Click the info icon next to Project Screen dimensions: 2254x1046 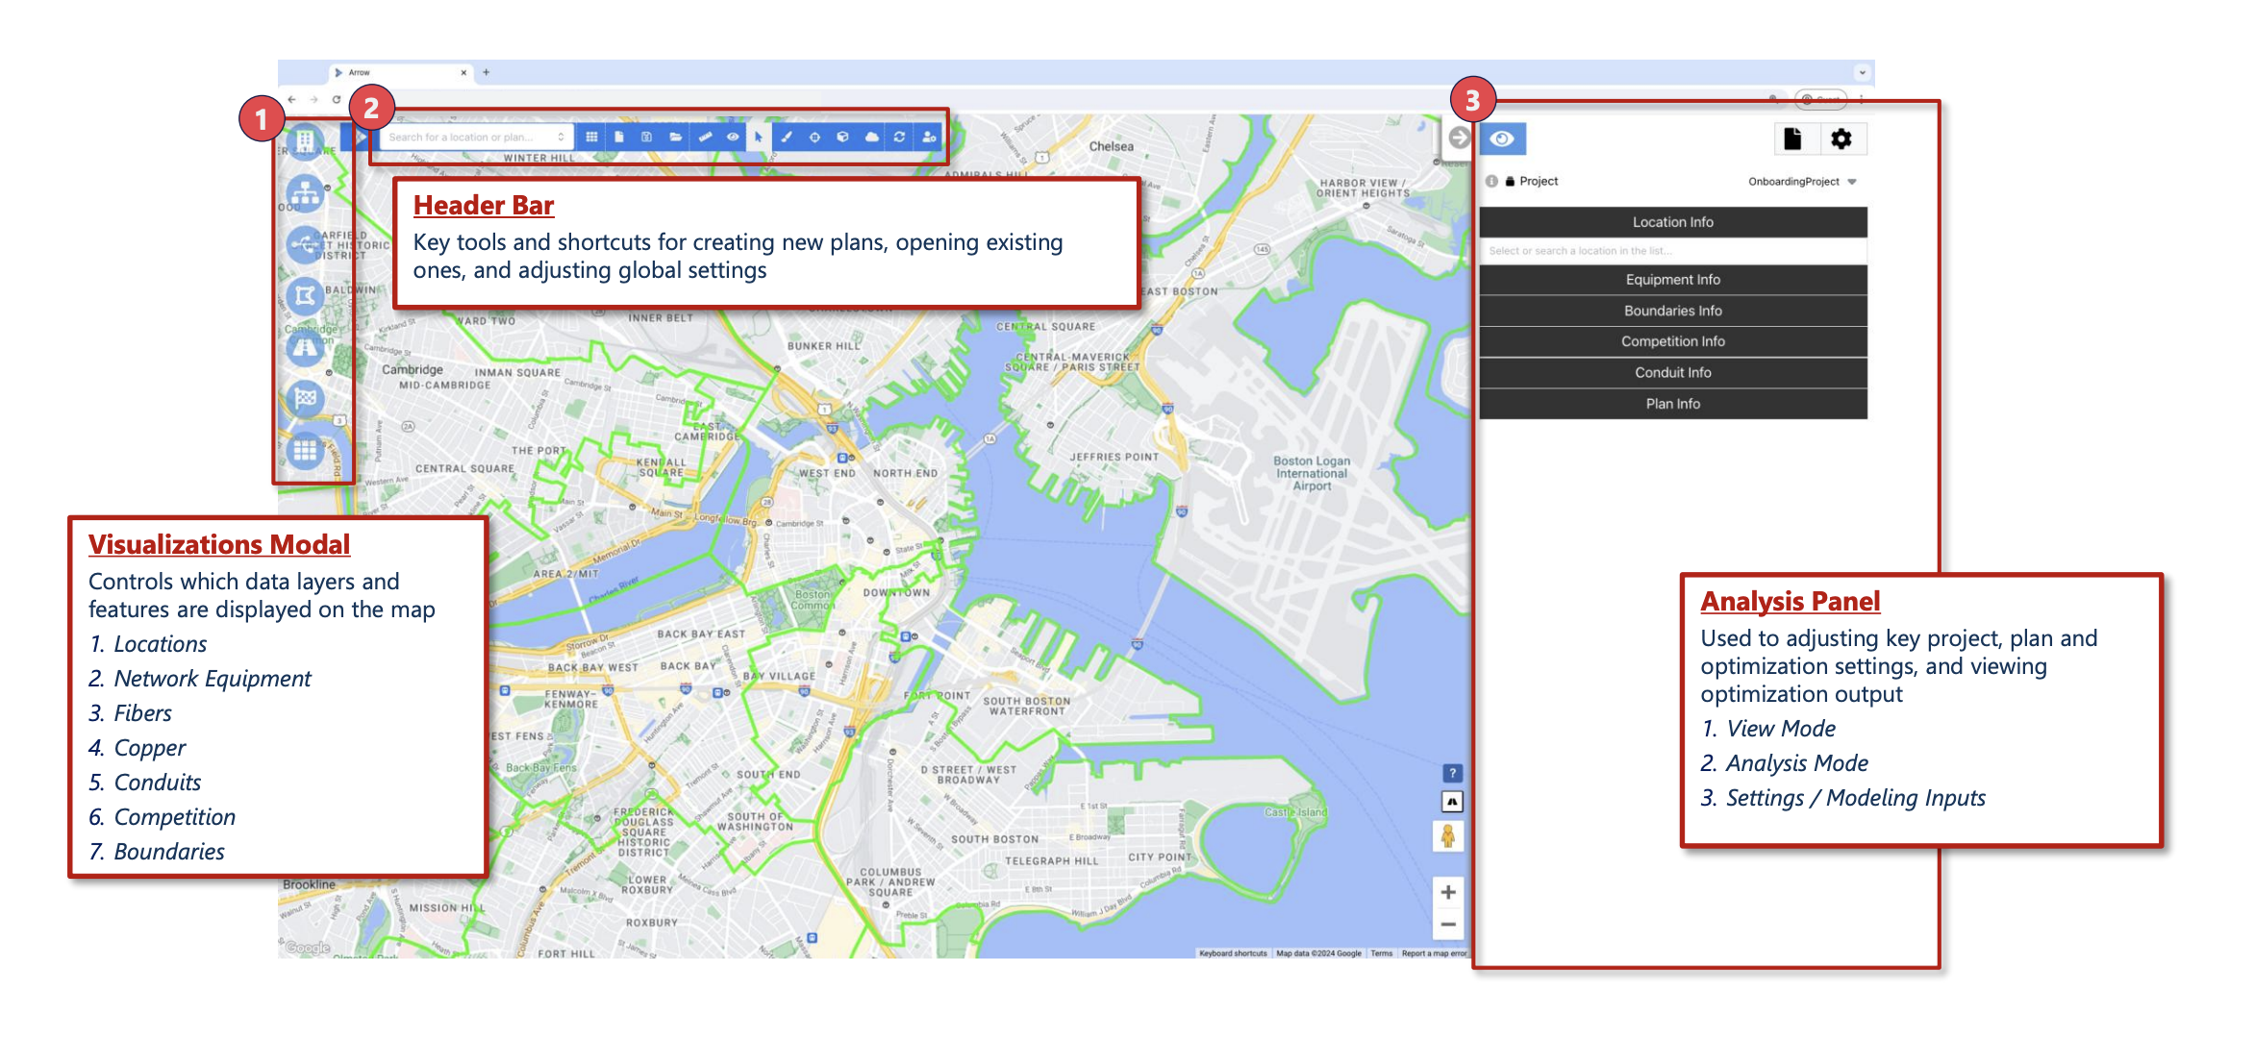pyautogui.click(x=1491, y=181)
